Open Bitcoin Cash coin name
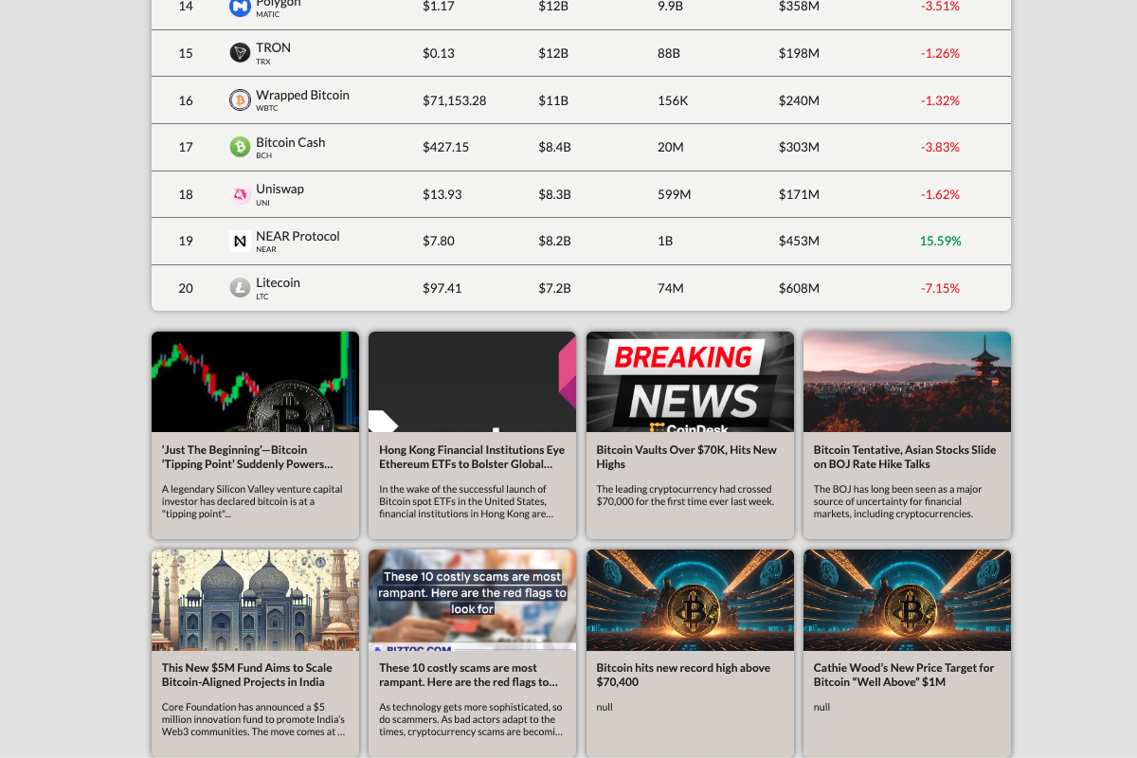 [290, 142]
